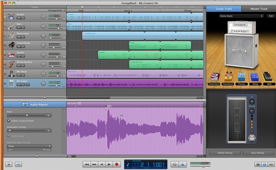Check the Grand Piano track groove checkbox
This screenshot has width=276, height=170.
click(x=5, y=46)
